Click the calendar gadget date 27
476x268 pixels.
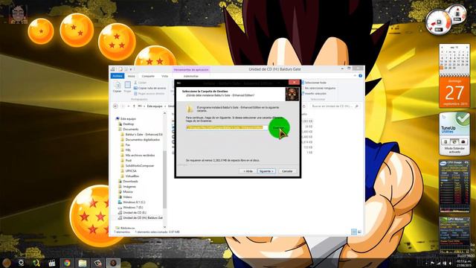click(454, 92)
